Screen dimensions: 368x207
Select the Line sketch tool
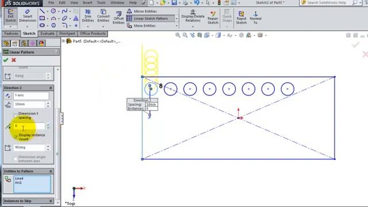click(x=42, y=11)
